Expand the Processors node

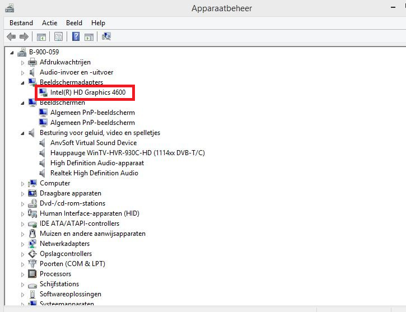[x=22, y=274]
